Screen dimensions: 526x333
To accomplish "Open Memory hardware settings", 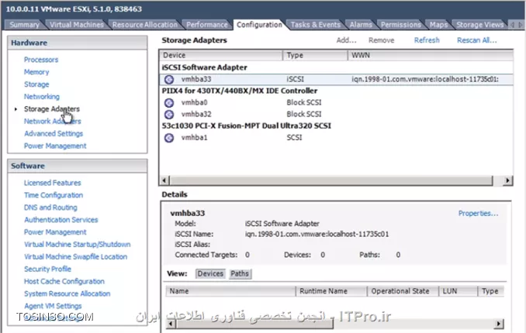I will pos(36,72).
